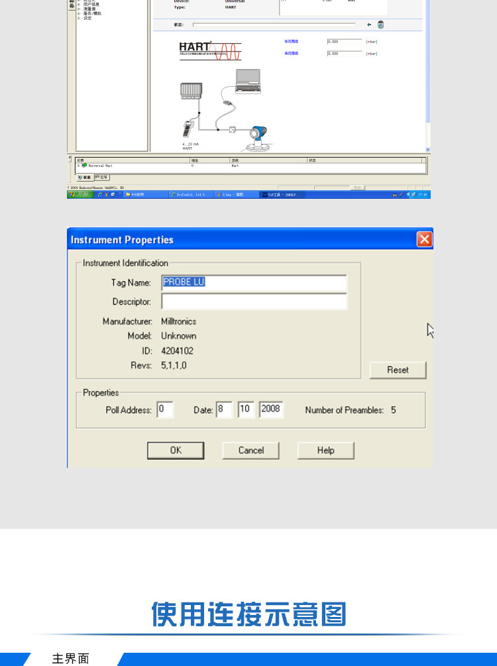Expand the 测量值 tree node
497x666 pixels.
[79, 9]
